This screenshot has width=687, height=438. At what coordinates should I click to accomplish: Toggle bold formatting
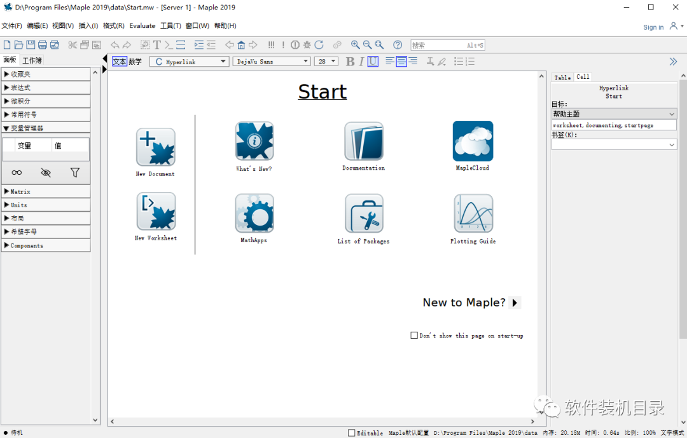pyautogui.click(x=350, y=61)
